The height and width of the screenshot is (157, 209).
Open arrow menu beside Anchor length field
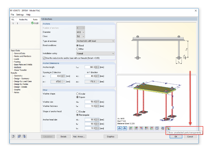98,67
